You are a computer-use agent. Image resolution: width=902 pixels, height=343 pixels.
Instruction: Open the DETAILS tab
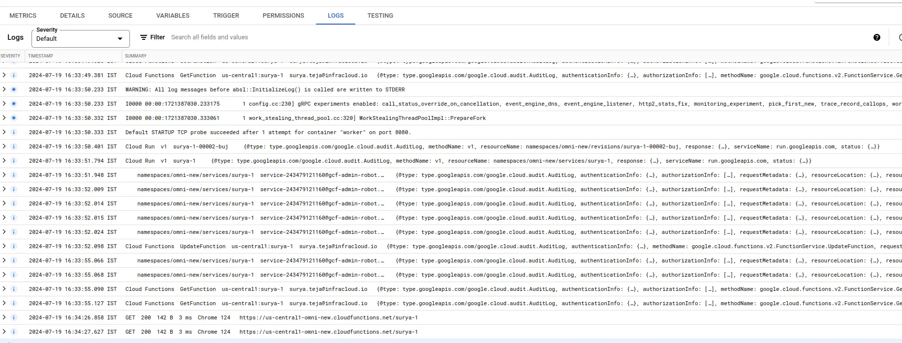(72, 16)
